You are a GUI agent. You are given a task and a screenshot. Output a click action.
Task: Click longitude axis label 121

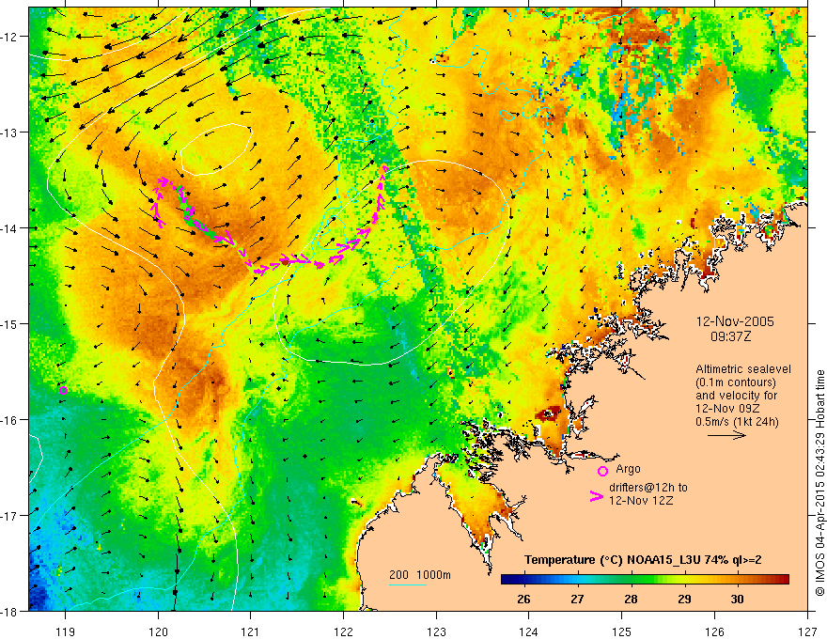pos(251,631)
